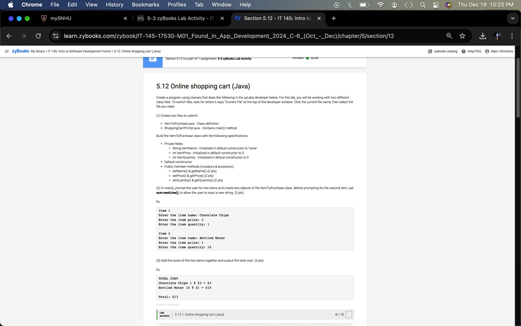Open the Bookmarks menu in menu bar
Viewport: 521px width, 326px height.
tap(146, 5)
